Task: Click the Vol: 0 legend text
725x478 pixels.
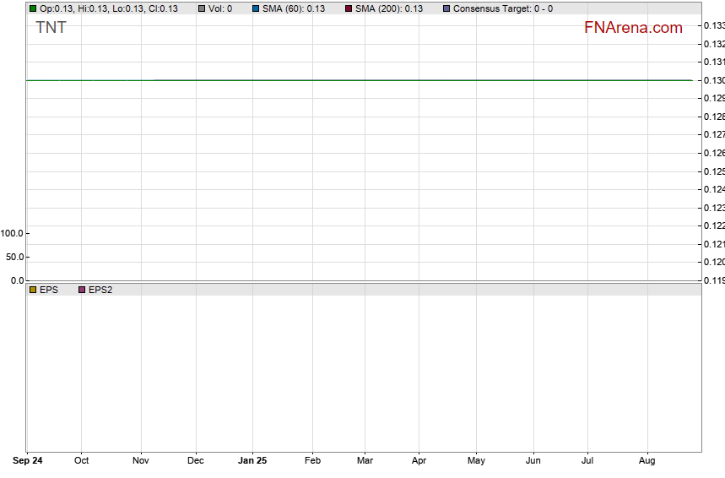Action: pyautogui.click(x=220, y=8)
